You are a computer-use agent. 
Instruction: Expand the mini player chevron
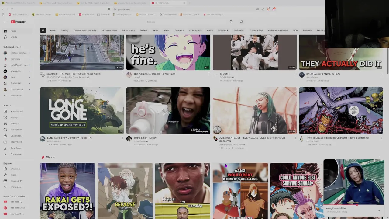[x=379, y=211]
